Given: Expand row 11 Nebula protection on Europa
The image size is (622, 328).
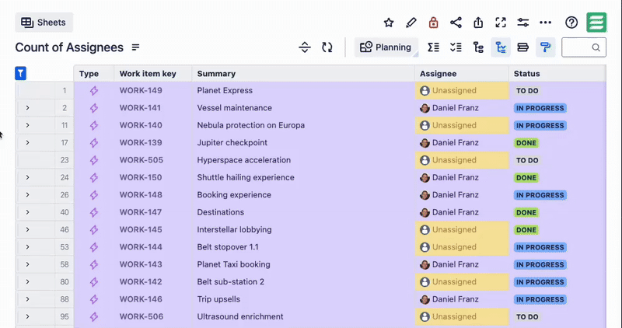Looking at the screenshot, I should point(27,125).
